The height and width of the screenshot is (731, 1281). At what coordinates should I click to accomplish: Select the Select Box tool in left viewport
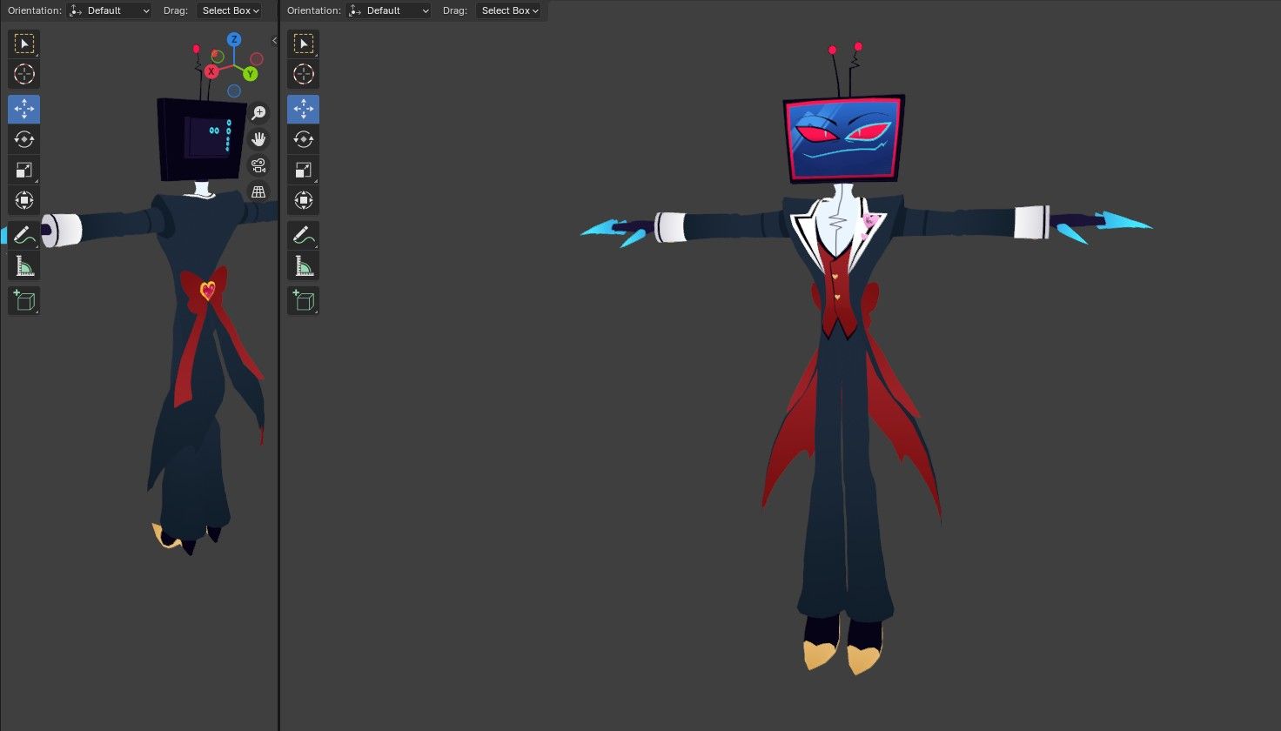(x=24, y=44)
